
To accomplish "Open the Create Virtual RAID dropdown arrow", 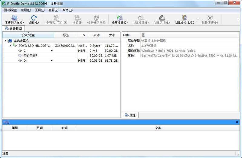I will click(x=198, y=19).
